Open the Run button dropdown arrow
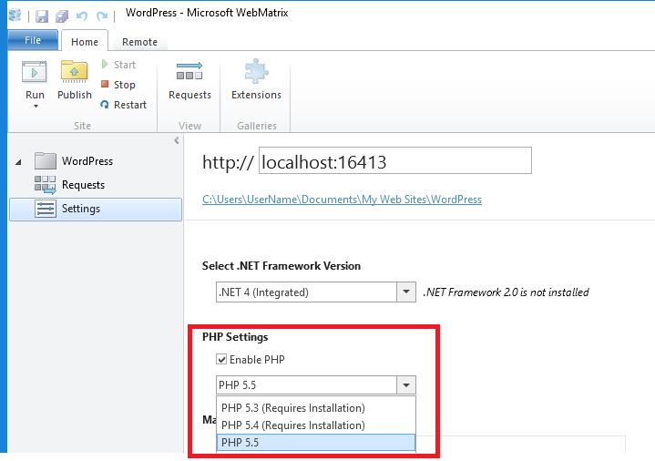Viewport: 655px width, 461px height. (36, 107)
